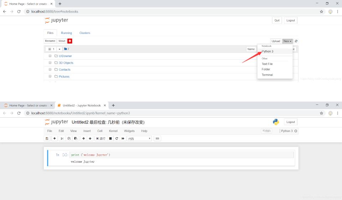This screenshot has height=200, width=342.
Task: Click Logout on the Jupyter home page
Action: pos(291,20)
